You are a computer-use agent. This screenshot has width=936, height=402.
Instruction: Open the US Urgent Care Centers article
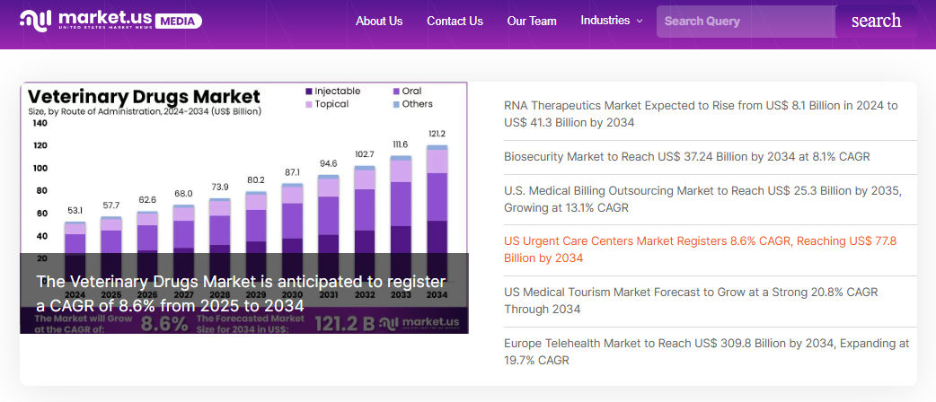(x=701, y=250)
